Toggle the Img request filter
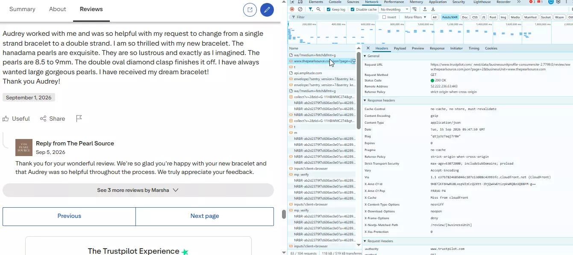This screenshot has width=573, height=255. (503, 17)
